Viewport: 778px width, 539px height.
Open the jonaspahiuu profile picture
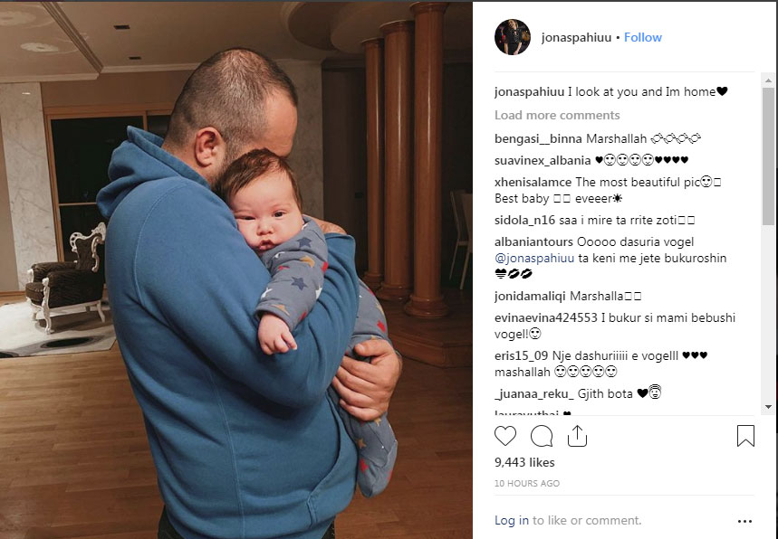click(513, 37)
